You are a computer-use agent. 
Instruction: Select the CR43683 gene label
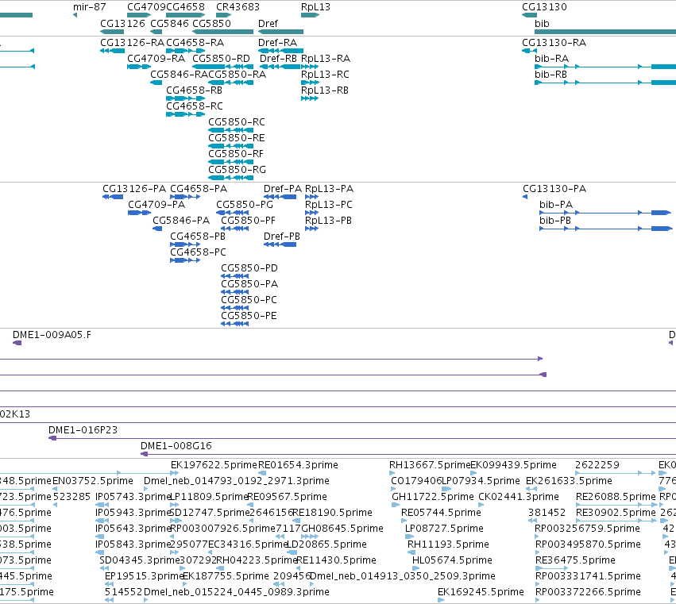[x=238, y=7]
